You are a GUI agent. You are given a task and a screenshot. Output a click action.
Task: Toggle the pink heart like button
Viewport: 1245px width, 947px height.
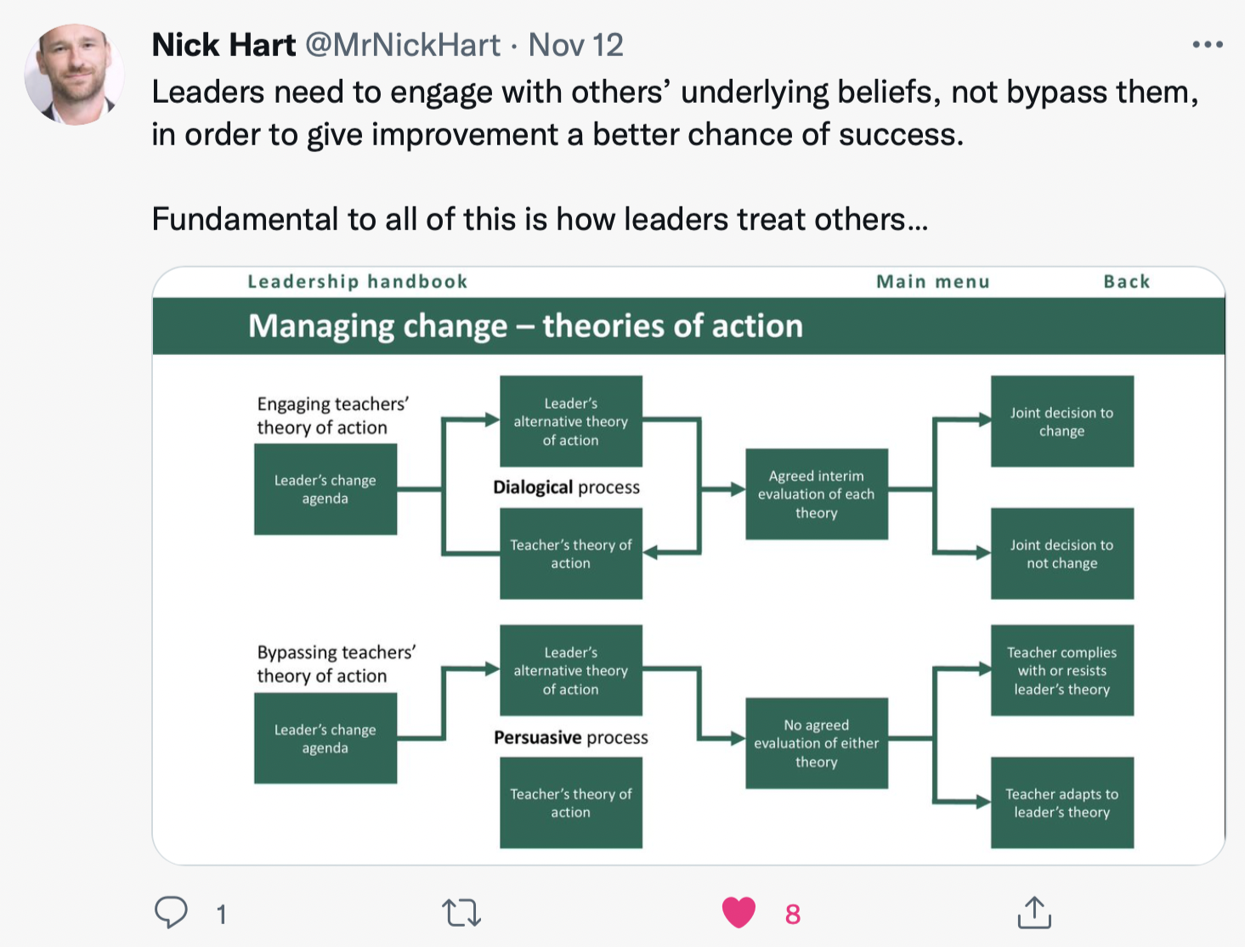pyautogui.click(x=739, y=913)
